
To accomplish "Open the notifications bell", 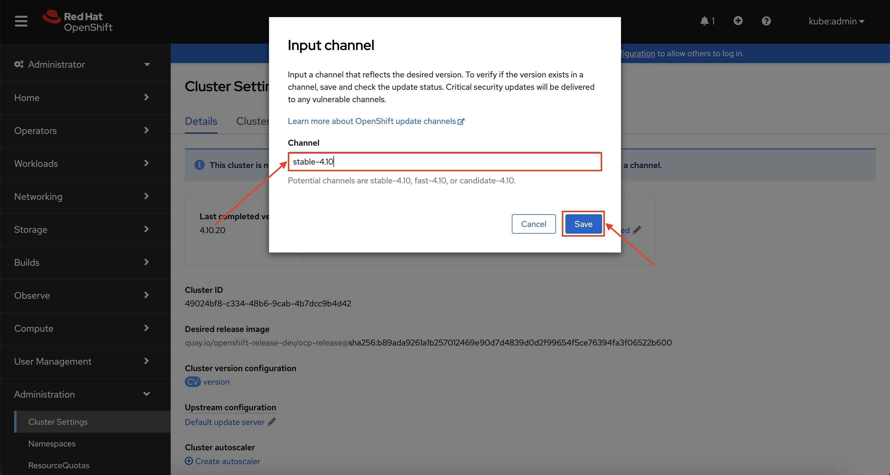I will pyautogui.click(x=705, y=21).
